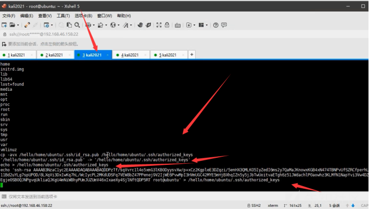Click the New session icon
369x209 pixels.
pos(4,25)
